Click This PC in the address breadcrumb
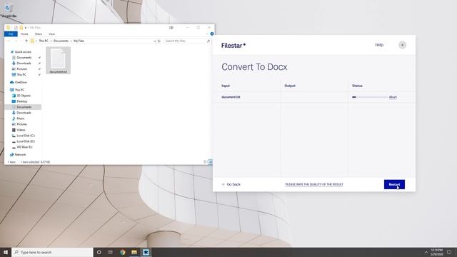 click(44, 41)
